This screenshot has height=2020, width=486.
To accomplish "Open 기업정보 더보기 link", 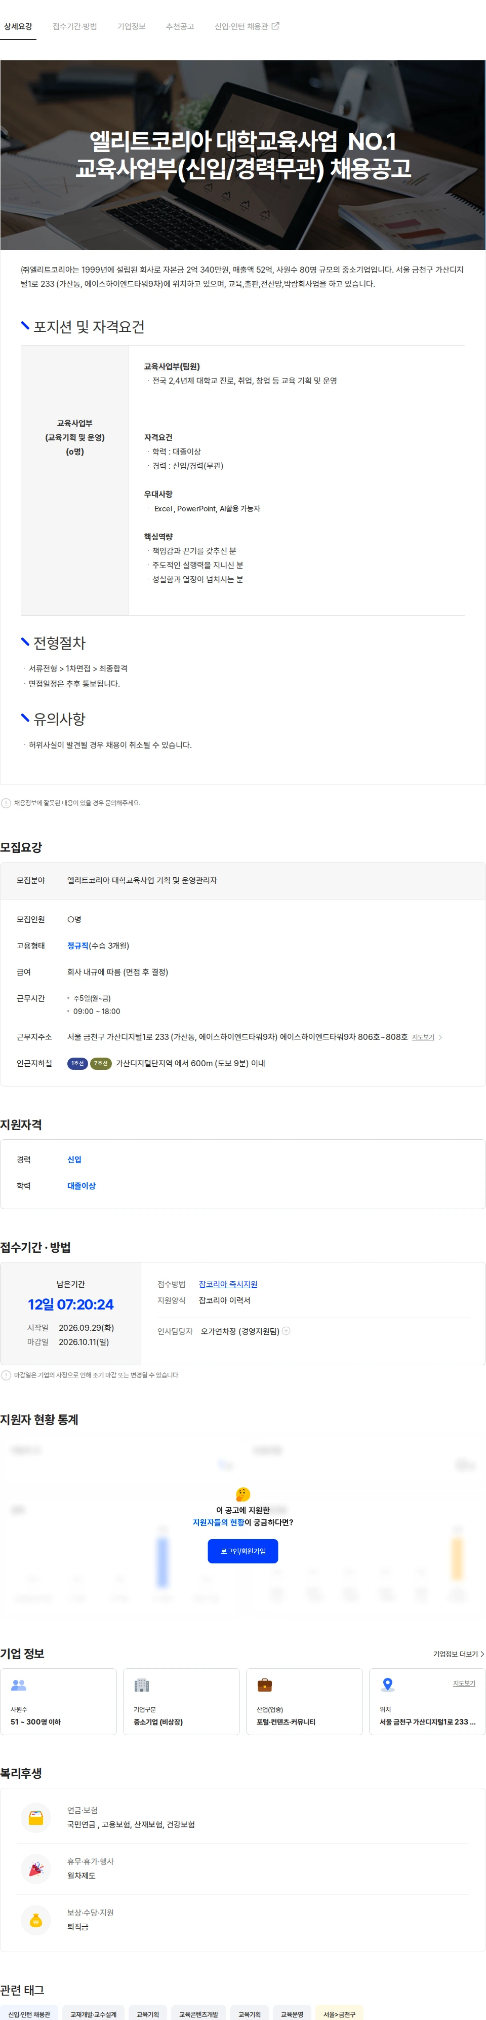I will tap(456, 1654).
